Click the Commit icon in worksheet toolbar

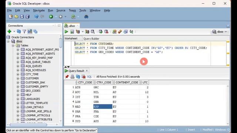(x=101, y=32)
